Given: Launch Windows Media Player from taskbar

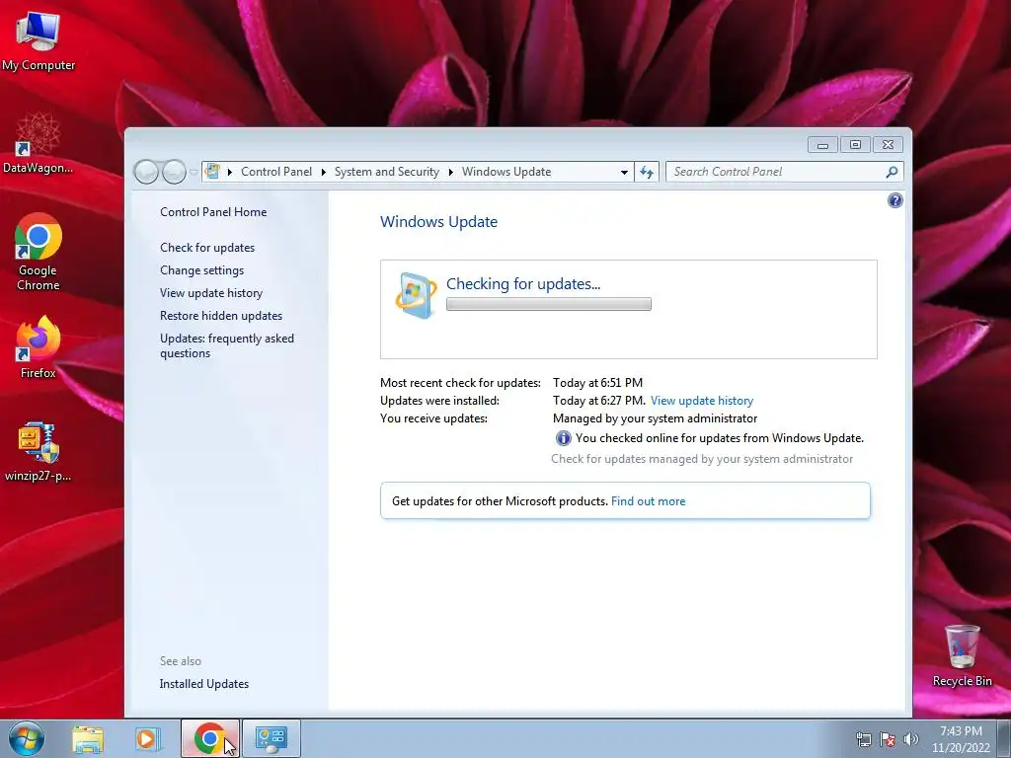Looking at the screenshot, I should tap(147, 738).
